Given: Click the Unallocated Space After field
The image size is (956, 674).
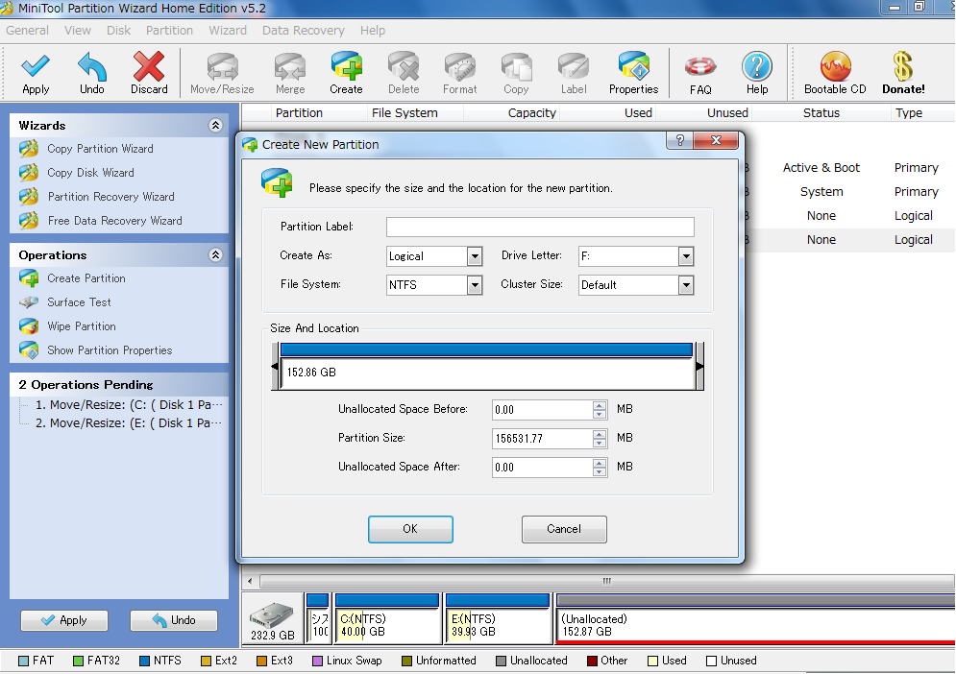Looking at the screenshot, I should (542, 468).
